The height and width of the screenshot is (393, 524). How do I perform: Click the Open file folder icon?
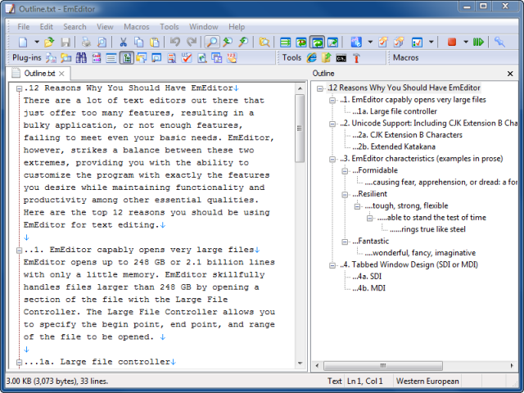click(49, 42)
